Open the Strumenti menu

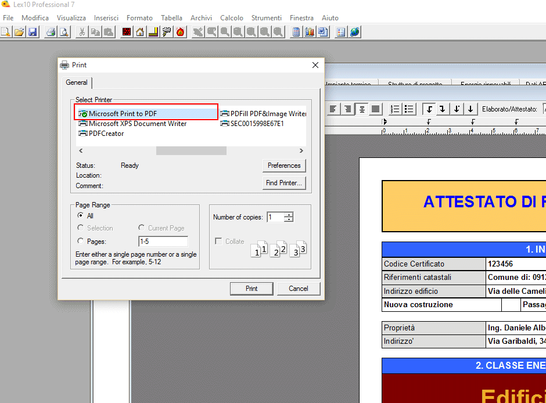(x=267, y=18)
